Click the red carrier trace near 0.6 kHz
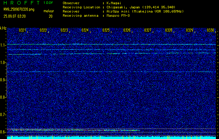The height and width of the screenshot is (139, 219). click(73, 130)
